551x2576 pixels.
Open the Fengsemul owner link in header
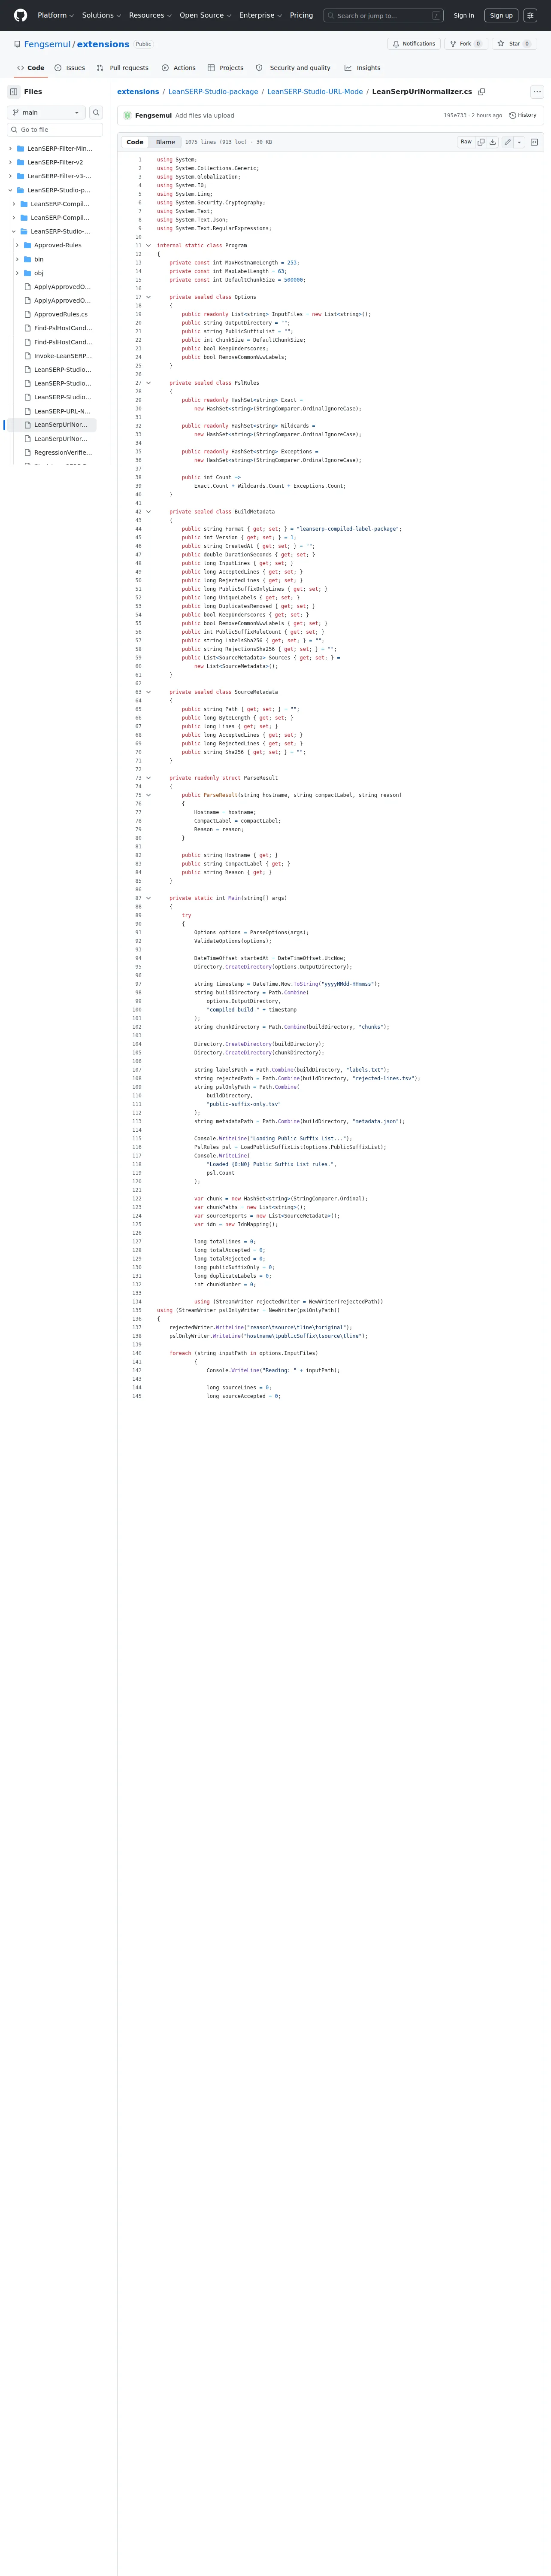[47, 44]
